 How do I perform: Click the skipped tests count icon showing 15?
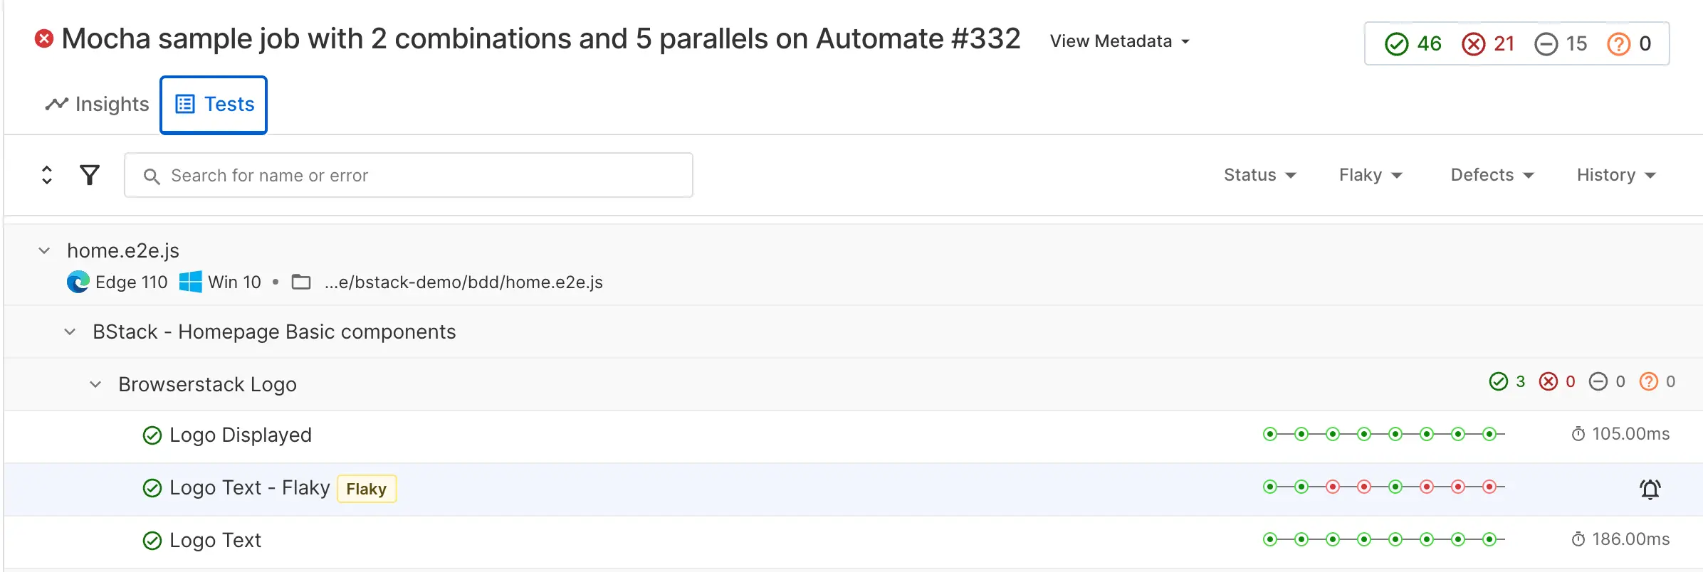1546,44
